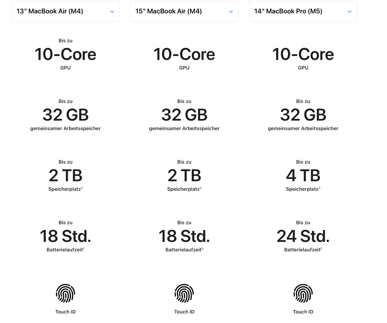387x323 pixels.
Task: Click the Touch ID icon under 15" MacBook Air
Action: (x=184, y=293)
